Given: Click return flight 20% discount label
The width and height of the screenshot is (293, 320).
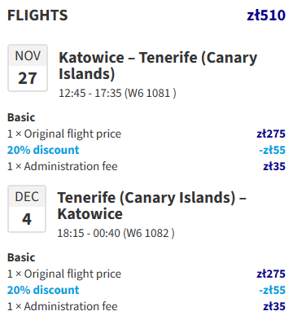Looking at the screenshot, I should click(43, 290).
